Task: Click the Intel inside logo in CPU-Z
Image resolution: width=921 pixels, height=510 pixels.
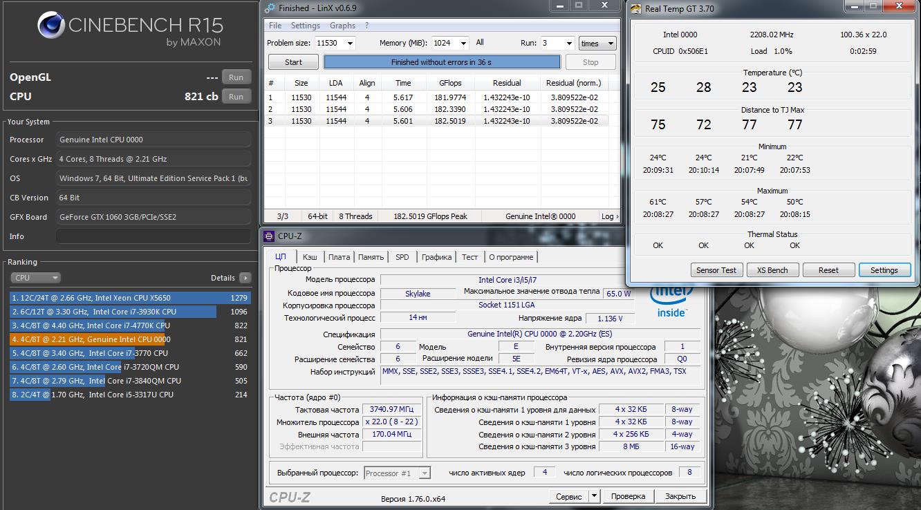Action: click(671, 300)
